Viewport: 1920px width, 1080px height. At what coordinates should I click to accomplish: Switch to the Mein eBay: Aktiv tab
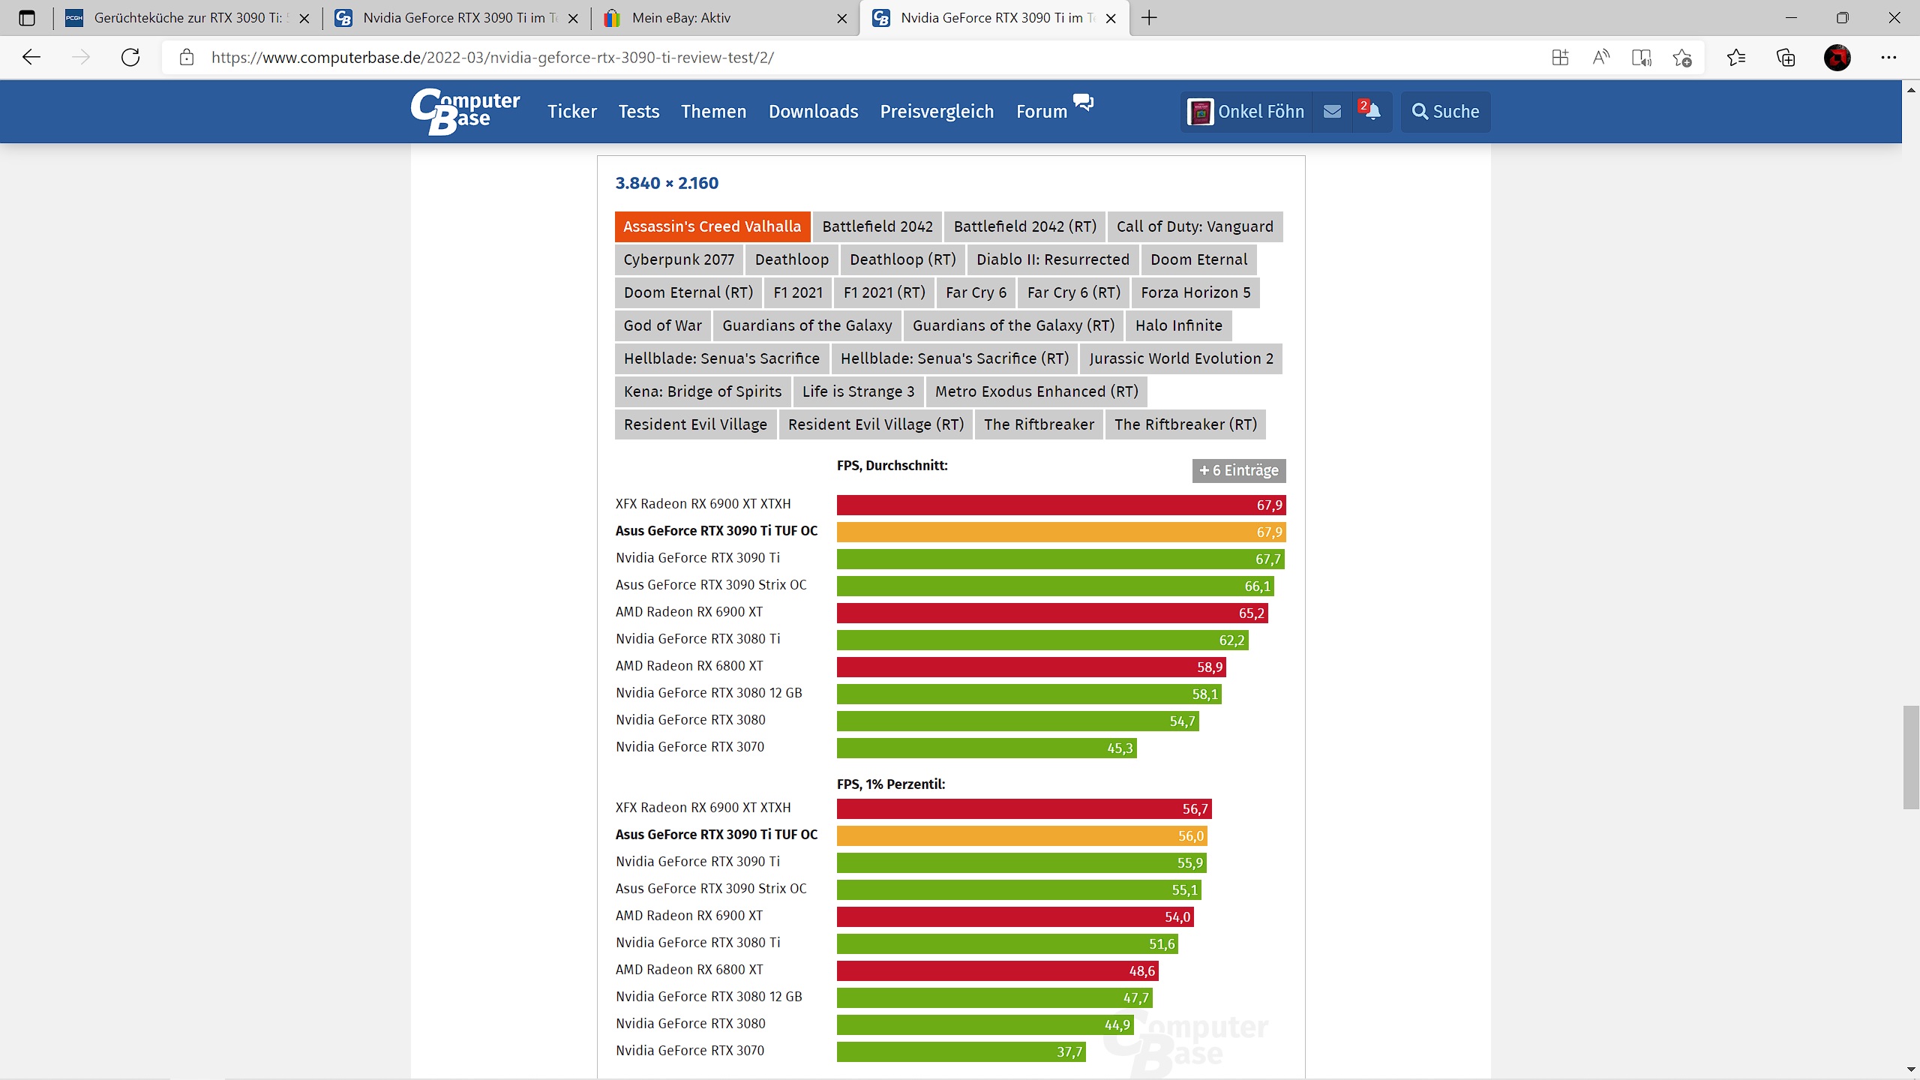pos(681,18)
